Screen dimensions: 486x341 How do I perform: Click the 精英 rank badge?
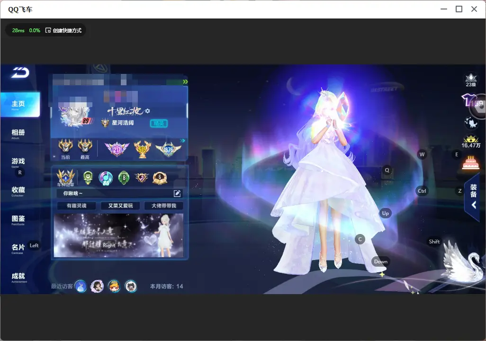pos(159,124)
